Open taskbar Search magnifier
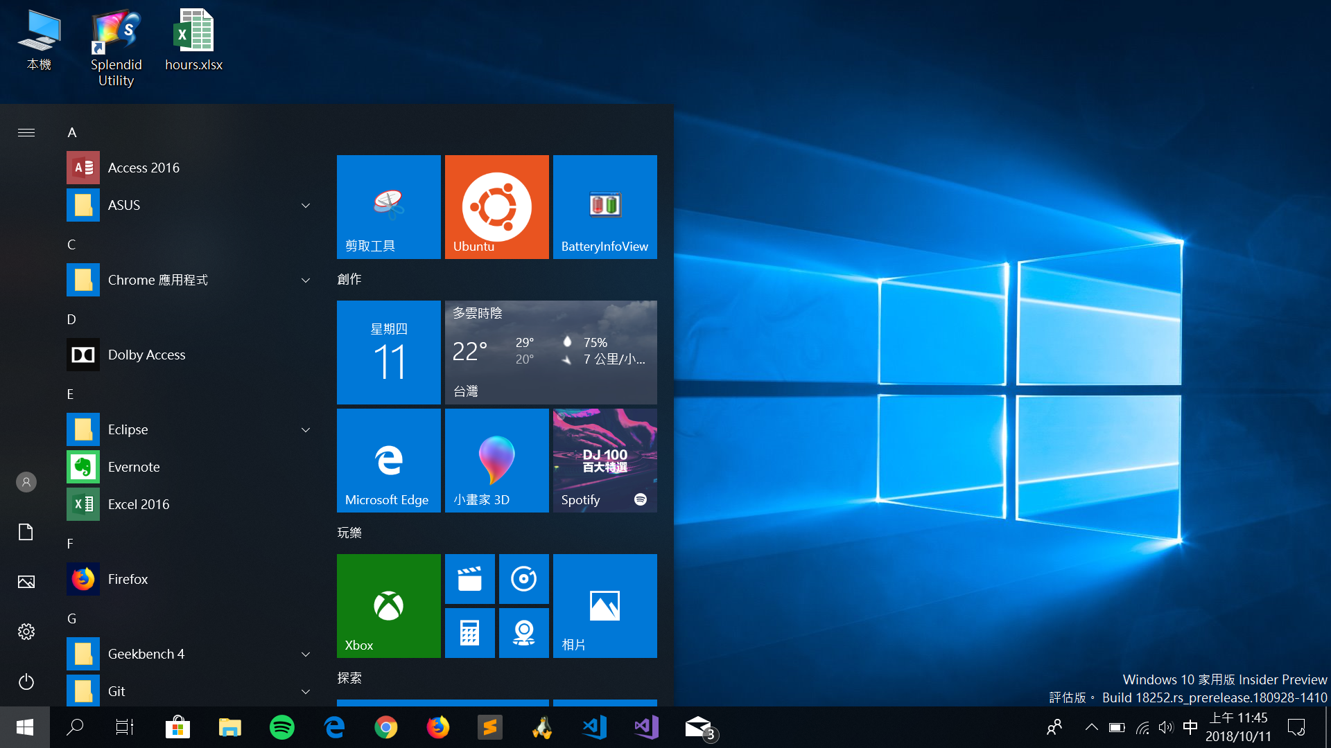 (x=75, y=727)
